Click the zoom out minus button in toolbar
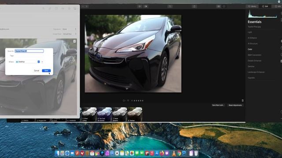 [x=83, y=6]
